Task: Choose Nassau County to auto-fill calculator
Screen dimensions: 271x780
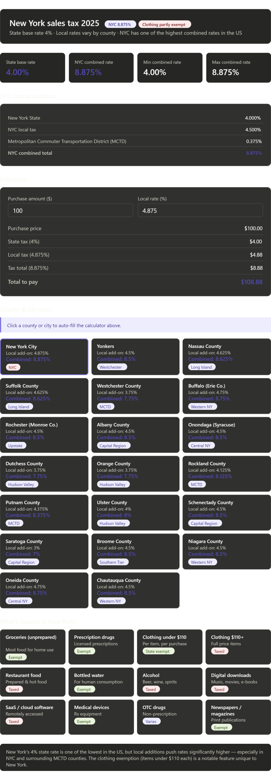Action: [226, 356]
